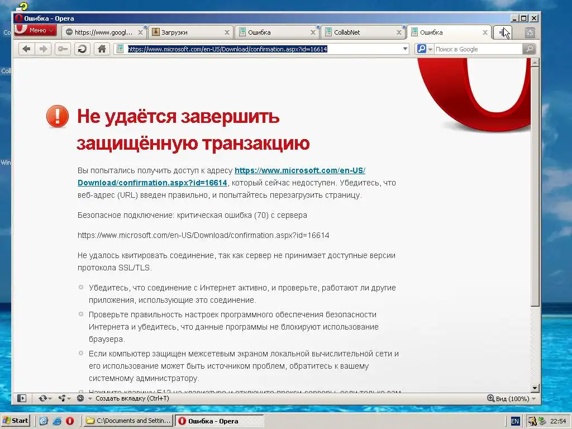Switch to the first Ошибка tab
572x429 pixels.
tap(277, 32)
